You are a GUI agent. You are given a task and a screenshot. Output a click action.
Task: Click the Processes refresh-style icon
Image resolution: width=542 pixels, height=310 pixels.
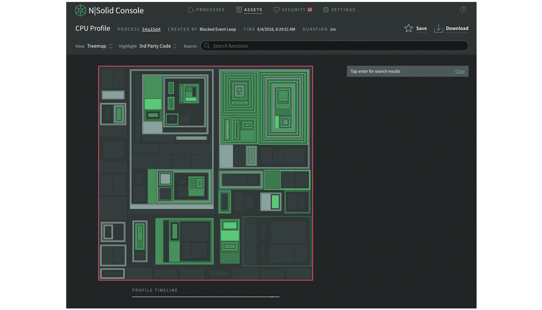[x=190, y=10]
